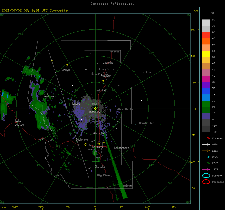Click the asterisk marker east of Innisfail

point(119,86)
